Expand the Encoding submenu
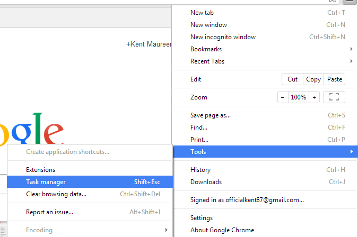 pos(90,230)
